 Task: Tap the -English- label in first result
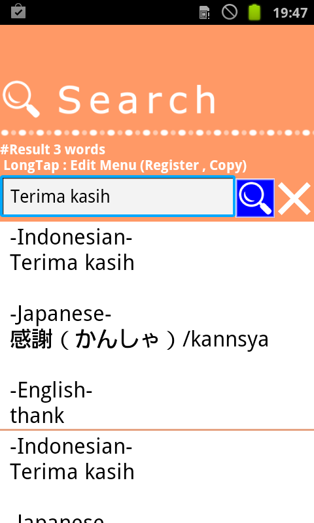point(51,390)
